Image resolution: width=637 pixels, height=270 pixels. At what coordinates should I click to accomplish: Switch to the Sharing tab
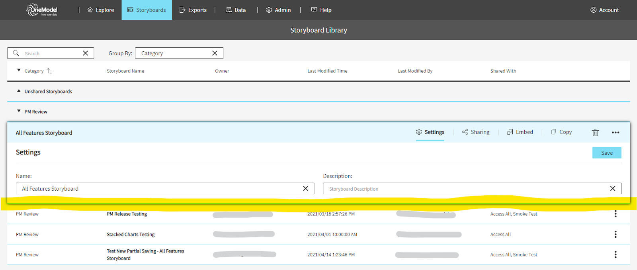pos(476,132)
